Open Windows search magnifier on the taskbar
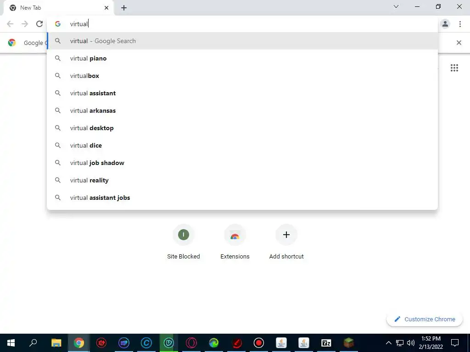Image resolution: width=470 pixels, height=352 pixels. click(x=33, y=343)
